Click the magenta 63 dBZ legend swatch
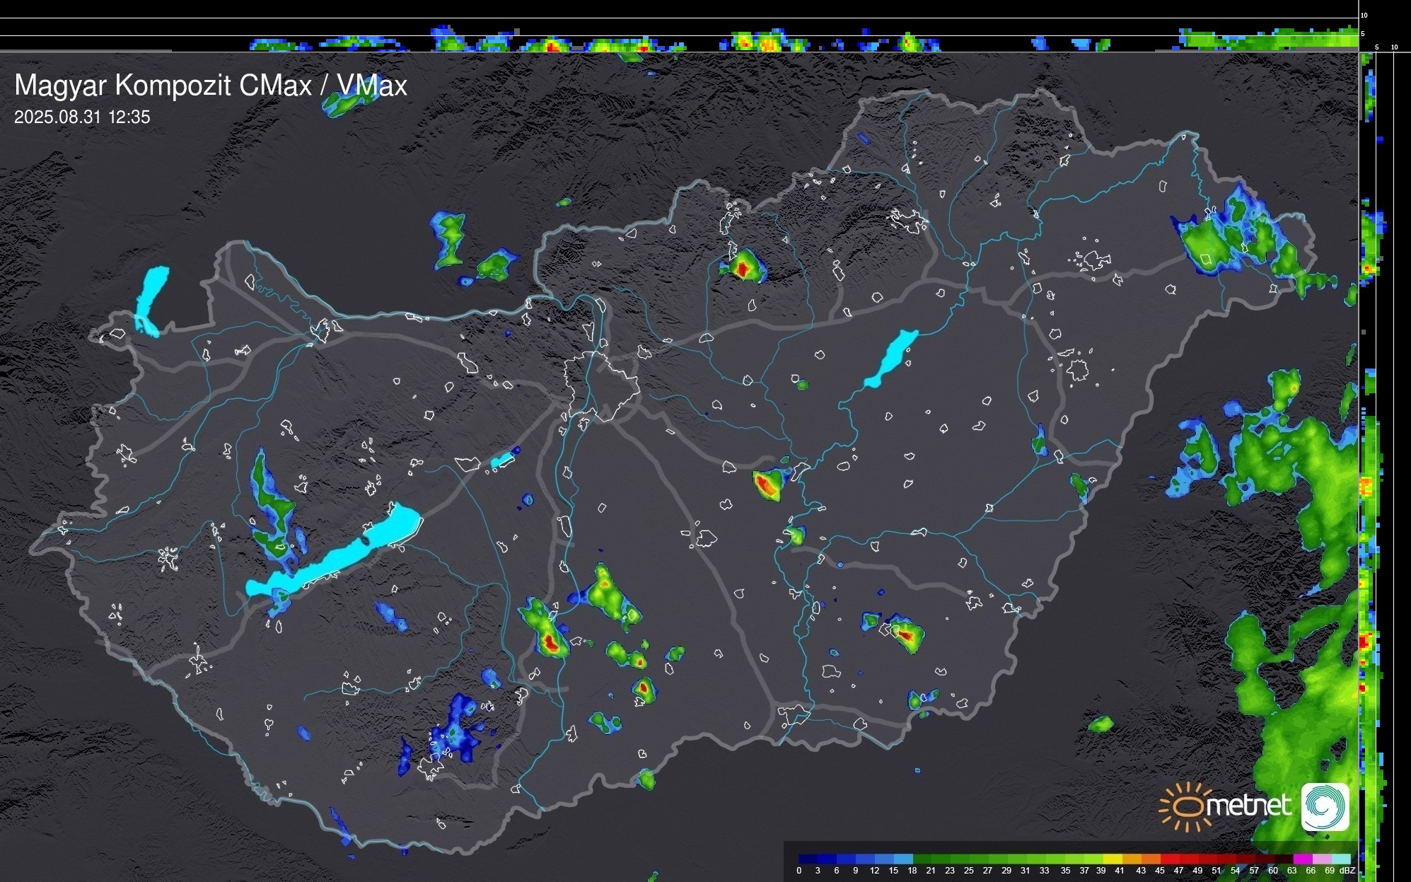Image resolution: width=1411 pixels, height=882 pixels. (1302, 859)
